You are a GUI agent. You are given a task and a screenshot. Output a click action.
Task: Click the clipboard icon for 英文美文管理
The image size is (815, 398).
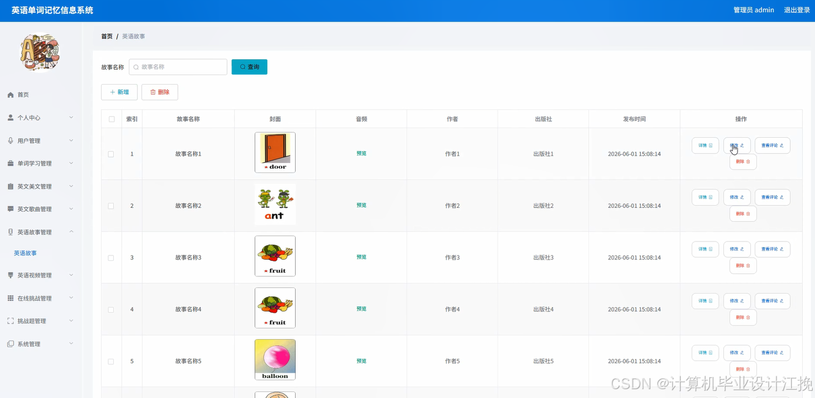tap(10, 186)
